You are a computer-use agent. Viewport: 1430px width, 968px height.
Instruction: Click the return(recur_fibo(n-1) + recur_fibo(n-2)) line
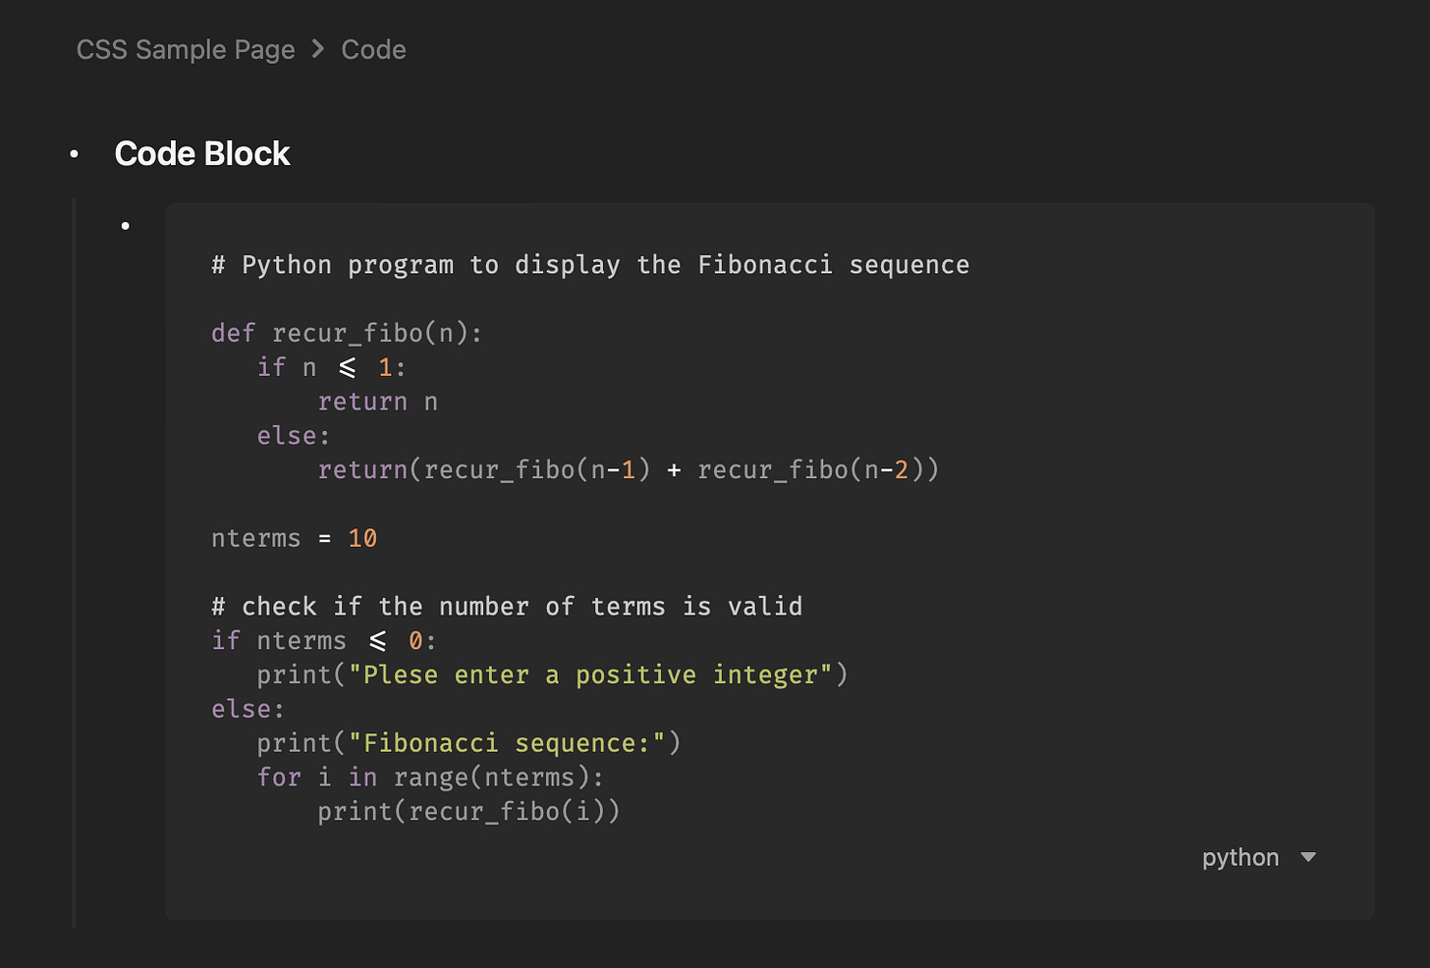(629, 470)
